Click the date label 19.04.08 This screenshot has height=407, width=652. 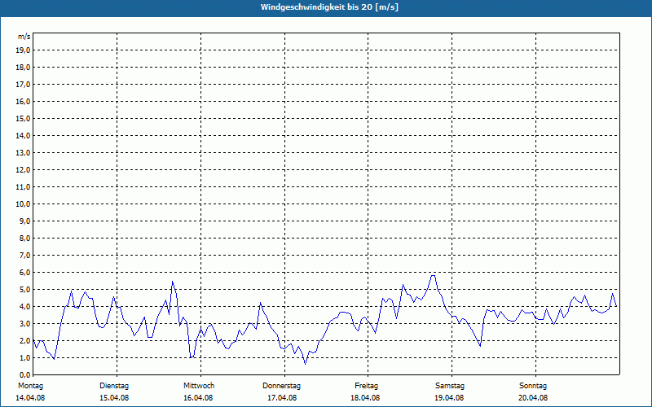pyautogui.click(x=449, y=398)
